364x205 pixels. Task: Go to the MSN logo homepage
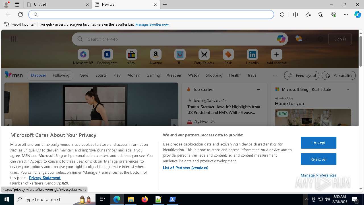point(14,75)
